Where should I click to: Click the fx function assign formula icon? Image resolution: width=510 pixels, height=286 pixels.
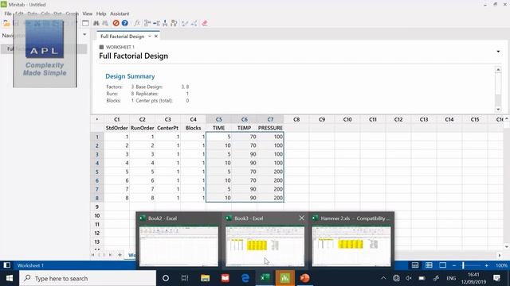(137, 23)
